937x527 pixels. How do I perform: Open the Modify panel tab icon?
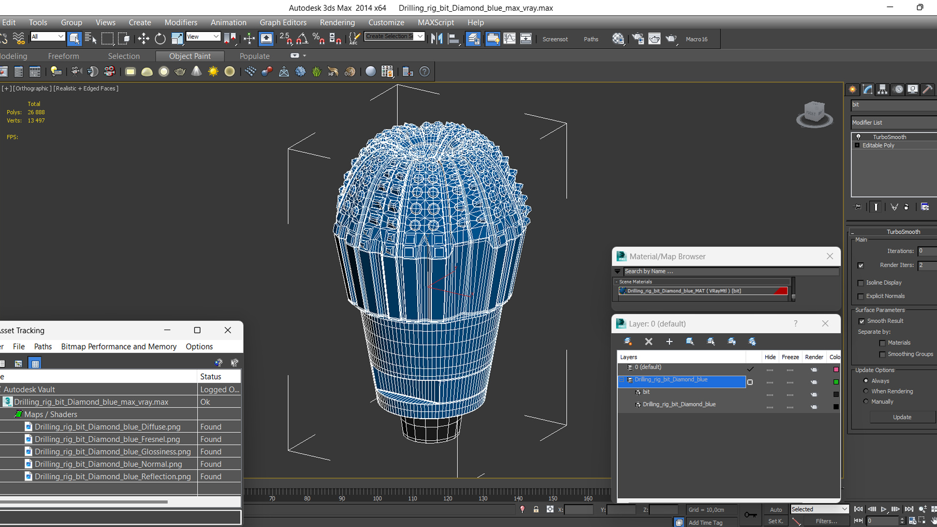tap(868, 89)
